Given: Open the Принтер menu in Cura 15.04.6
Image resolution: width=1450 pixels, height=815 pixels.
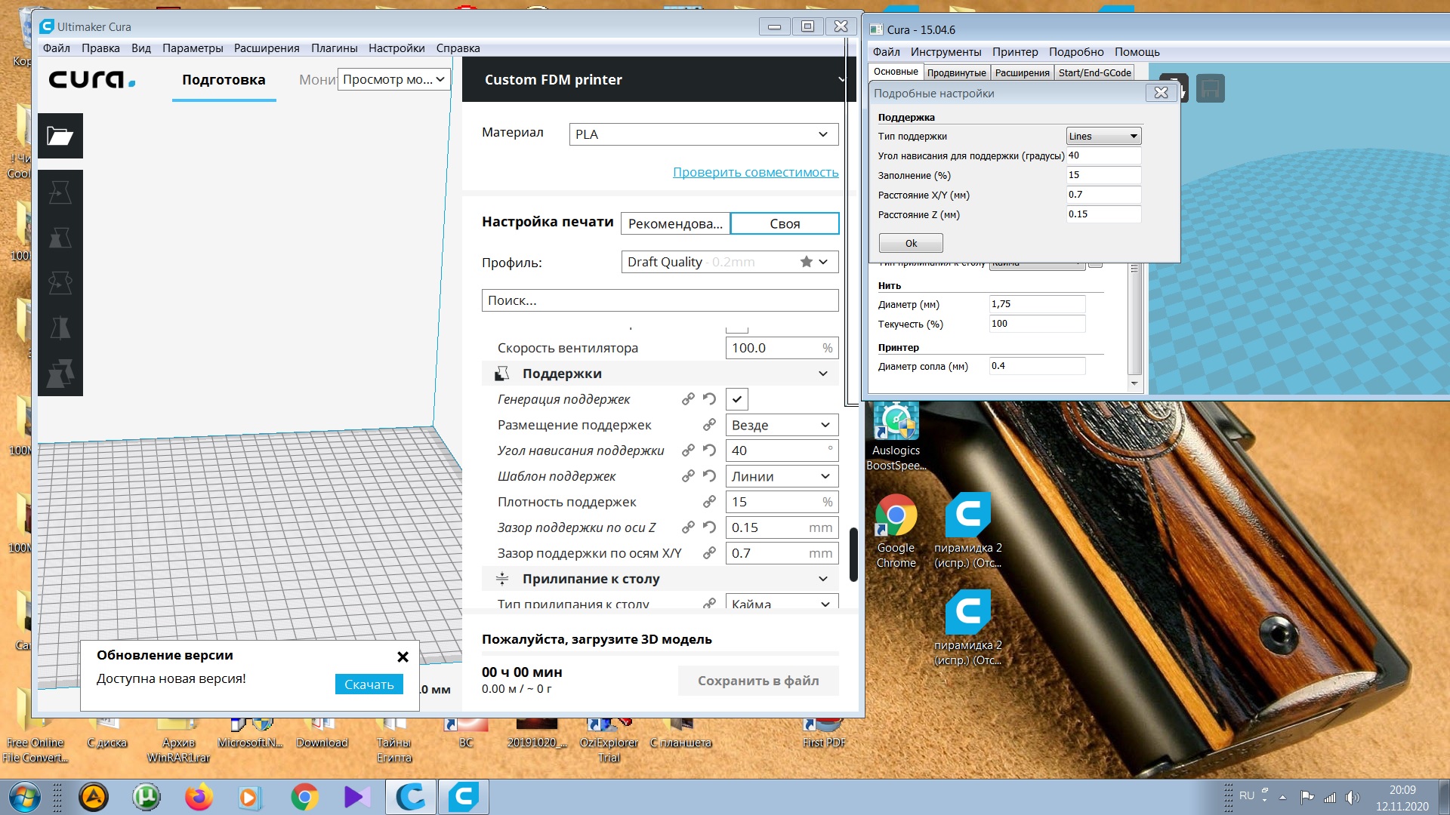Looking at the screenshot, I should [x=1015, y=52].
